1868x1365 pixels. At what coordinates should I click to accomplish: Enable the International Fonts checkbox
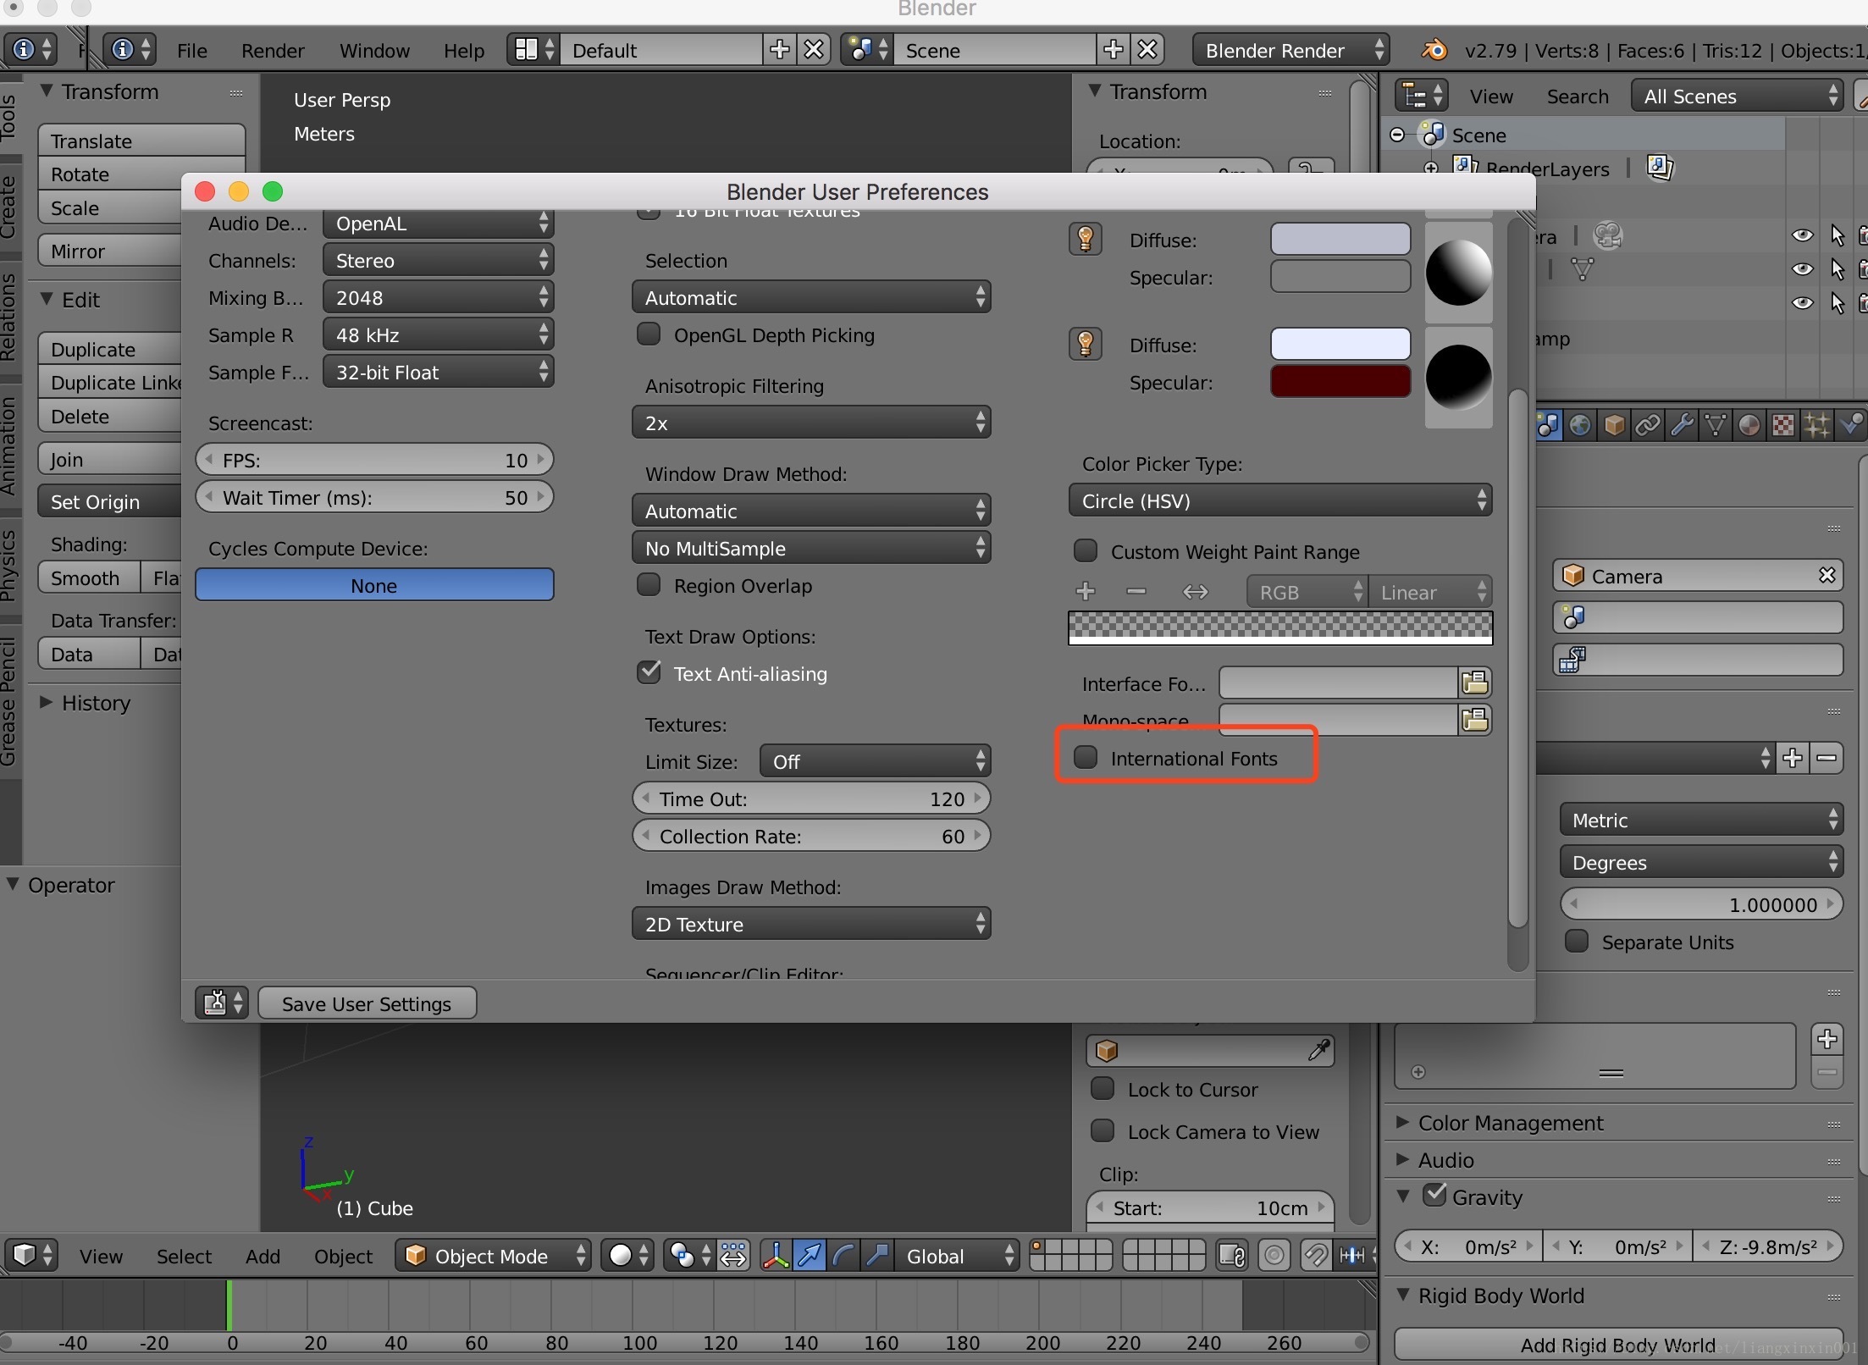pyautogui.click(x=1086, y=757)
